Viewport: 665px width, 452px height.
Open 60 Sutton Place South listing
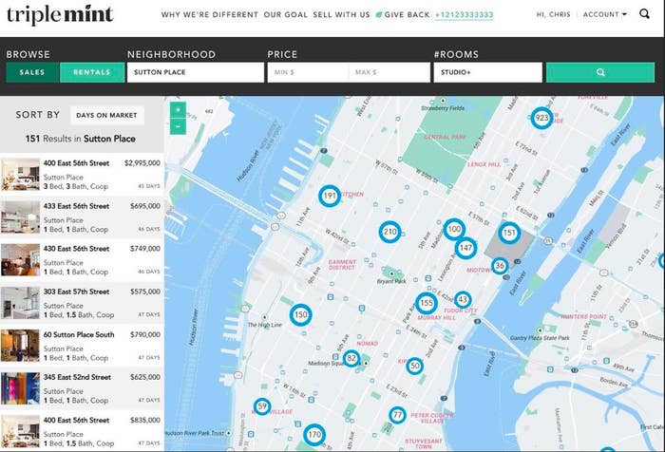[x=82, y=346]
